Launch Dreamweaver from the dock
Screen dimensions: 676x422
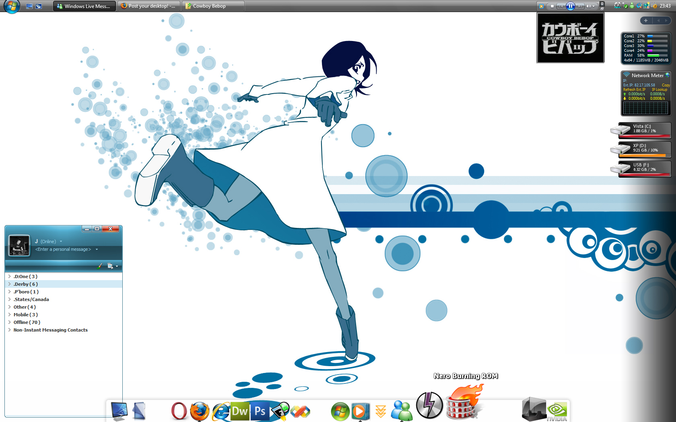240,411
